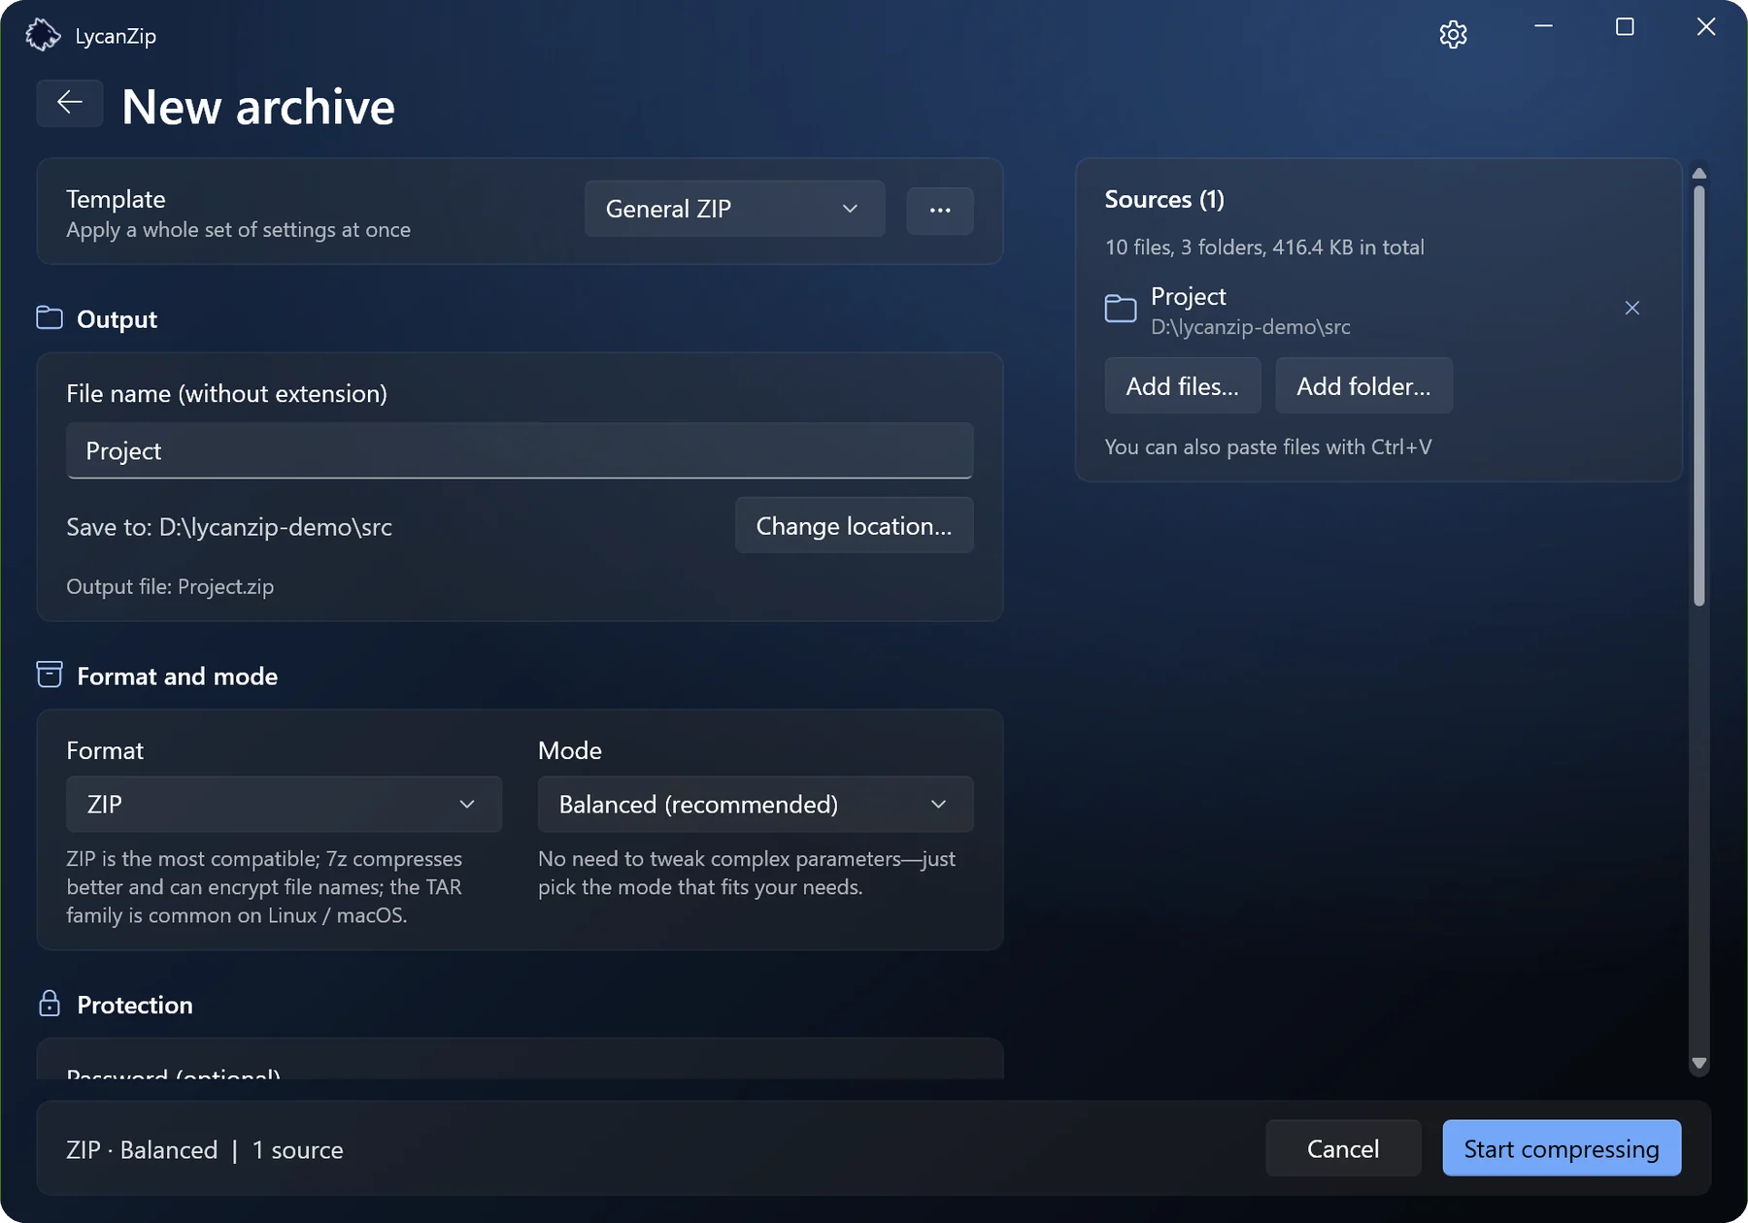Click Start compressing
1748x1223 pixels.
click(1562, 1148)
